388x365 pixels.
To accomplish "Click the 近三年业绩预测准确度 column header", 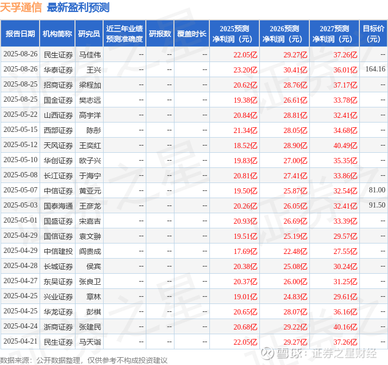I will click(124, 34).
